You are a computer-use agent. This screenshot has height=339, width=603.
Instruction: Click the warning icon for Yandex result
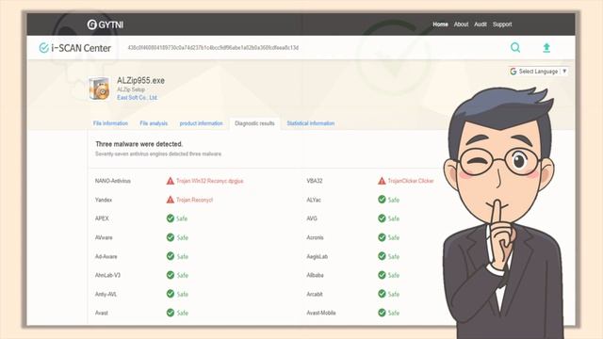click(x=170, y=200)
